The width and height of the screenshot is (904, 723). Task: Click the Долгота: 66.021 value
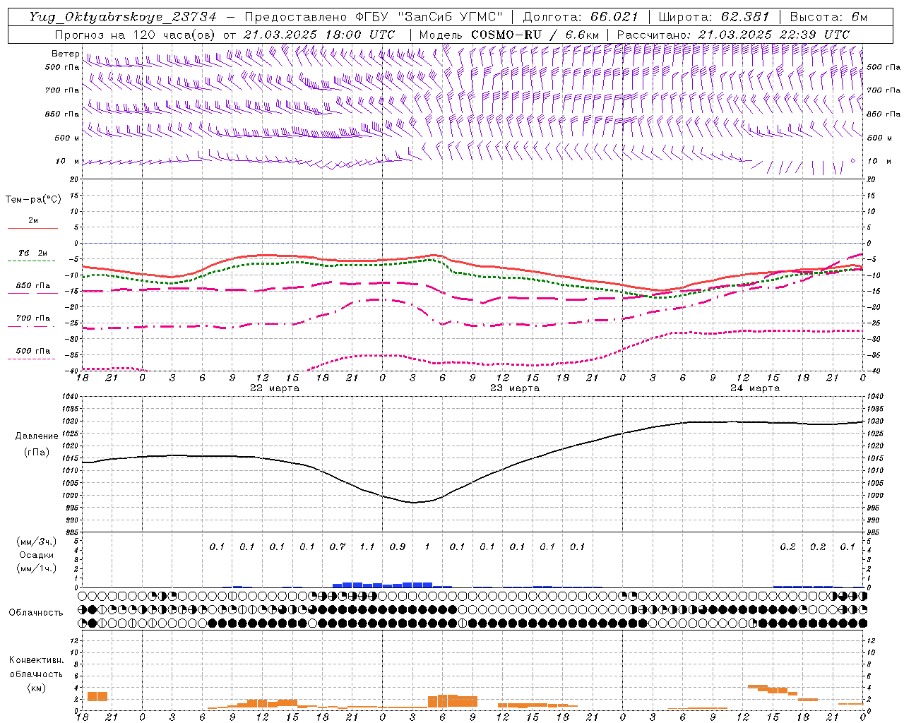point(581,17)
